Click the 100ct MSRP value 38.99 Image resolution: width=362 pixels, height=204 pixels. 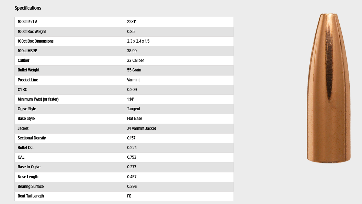(132, 51)
